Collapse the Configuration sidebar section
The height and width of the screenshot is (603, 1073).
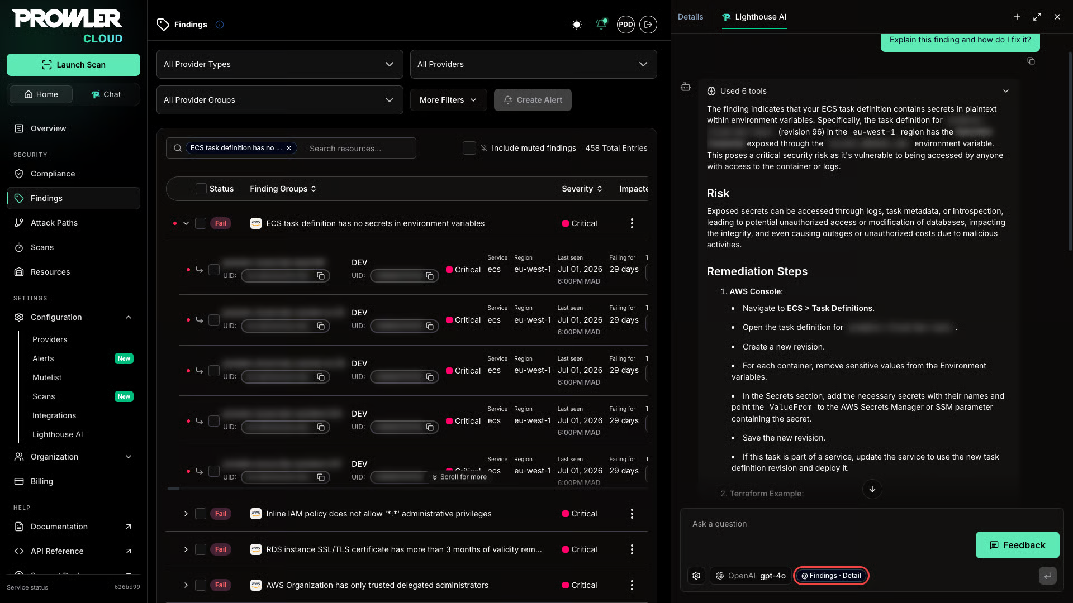pyautogui.click(x=73, y=317)
